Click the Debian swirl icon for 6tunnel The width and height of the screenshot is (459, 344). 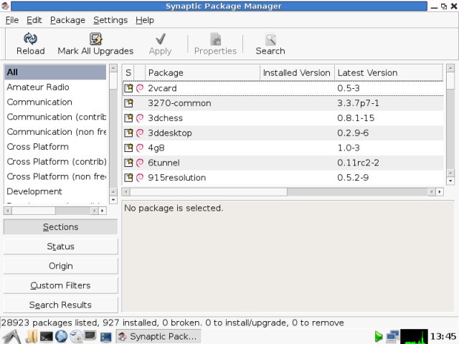click(x=140, y=163)
